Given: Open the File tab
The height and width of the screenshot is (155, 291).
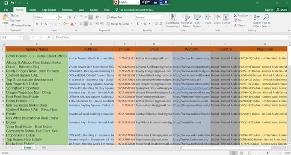Looking at the screenshot, I should click(6, 10).
